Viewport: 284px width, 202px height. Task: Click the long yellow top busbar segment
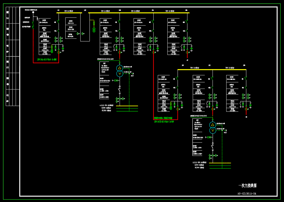tap(139, 13)
